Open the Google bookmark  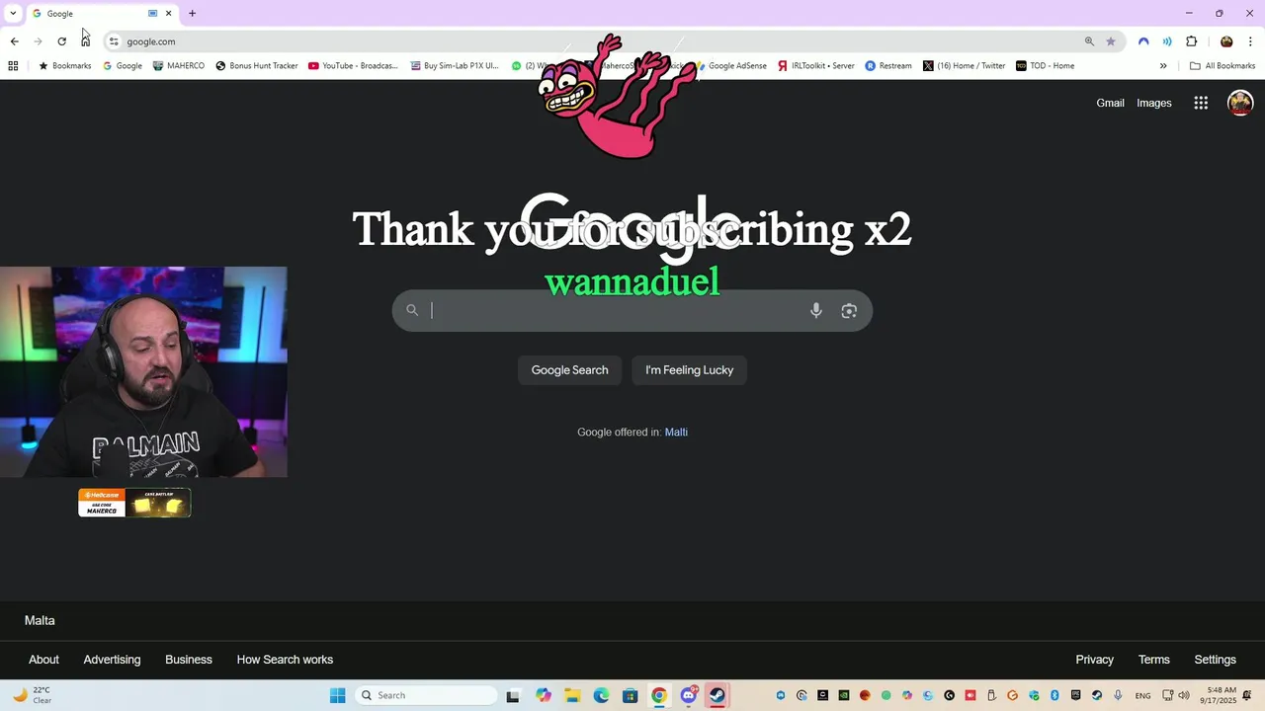pyautogui.click(x=123, y=66)
